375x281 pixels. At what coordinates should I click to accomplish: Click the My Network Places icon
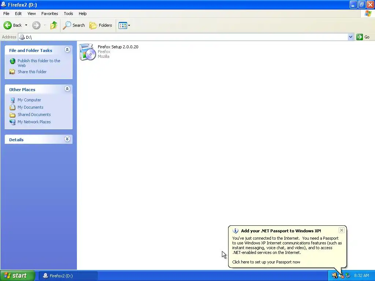tap(12, 122)
